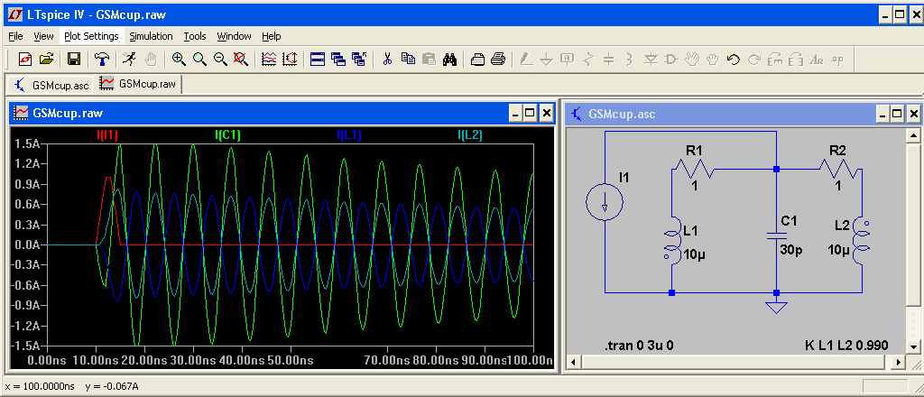Select the GSMcup.raw tab
The image size is (924, 397).
pyautogui.click(x=139, y=84)
